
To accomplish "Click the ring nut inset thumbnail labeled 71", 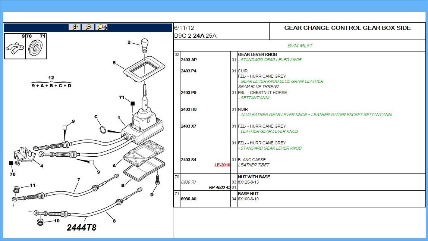I will pos(36,47).
